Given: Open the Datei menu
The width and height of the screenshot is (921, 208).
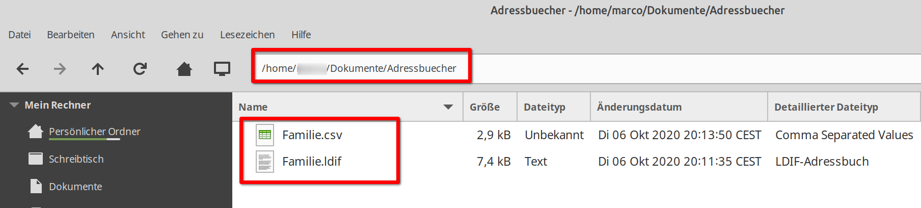Looking at the screenshot, I should (x=20, y=35).
